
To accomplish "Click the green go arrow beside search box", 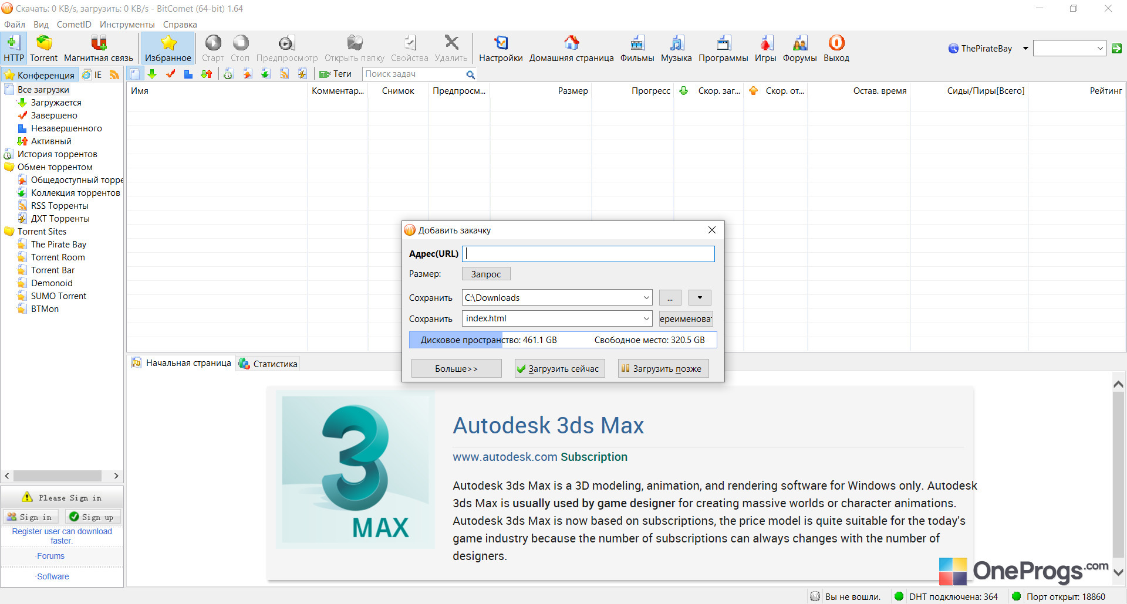I will click(1116, 48).
